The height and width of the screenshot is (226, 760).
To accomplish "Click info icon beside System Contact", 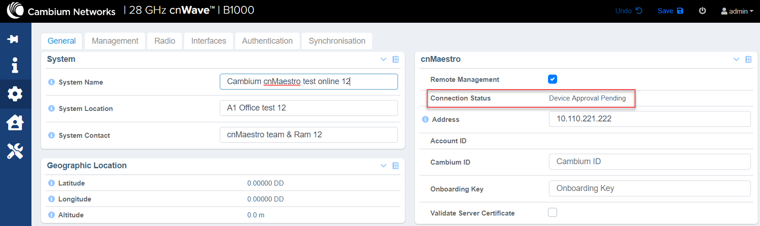I will (x=52, y=136).
